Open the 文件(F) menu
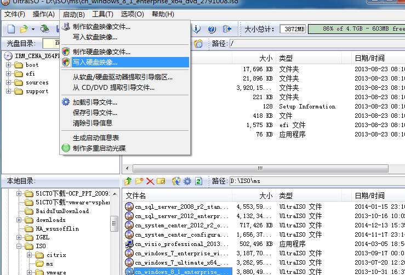The image size is (405, 275). (14, 14)
